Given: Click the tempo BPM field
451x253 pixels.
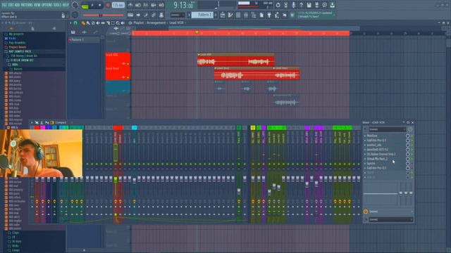Looking at the screenshot, I should point(118,5).
